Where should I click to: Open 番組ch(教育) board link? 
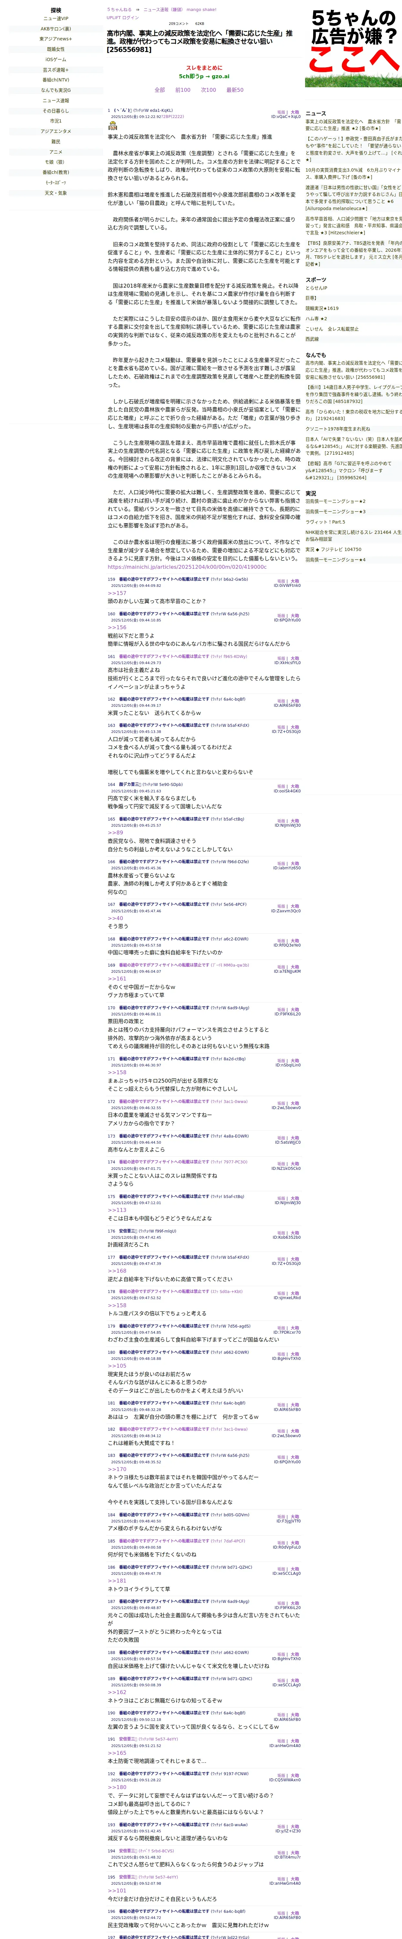coord(56,172)
